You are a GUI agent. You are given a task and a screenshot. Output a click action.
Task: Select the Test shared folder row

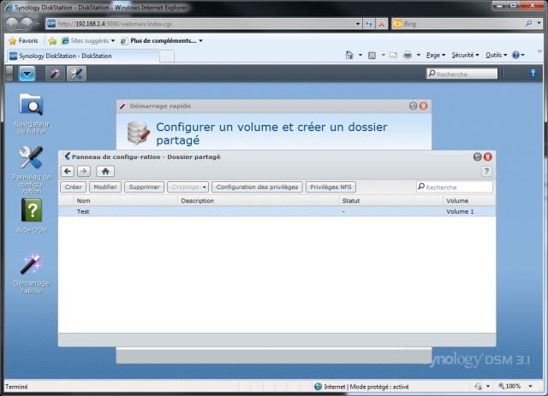[277, 211]
